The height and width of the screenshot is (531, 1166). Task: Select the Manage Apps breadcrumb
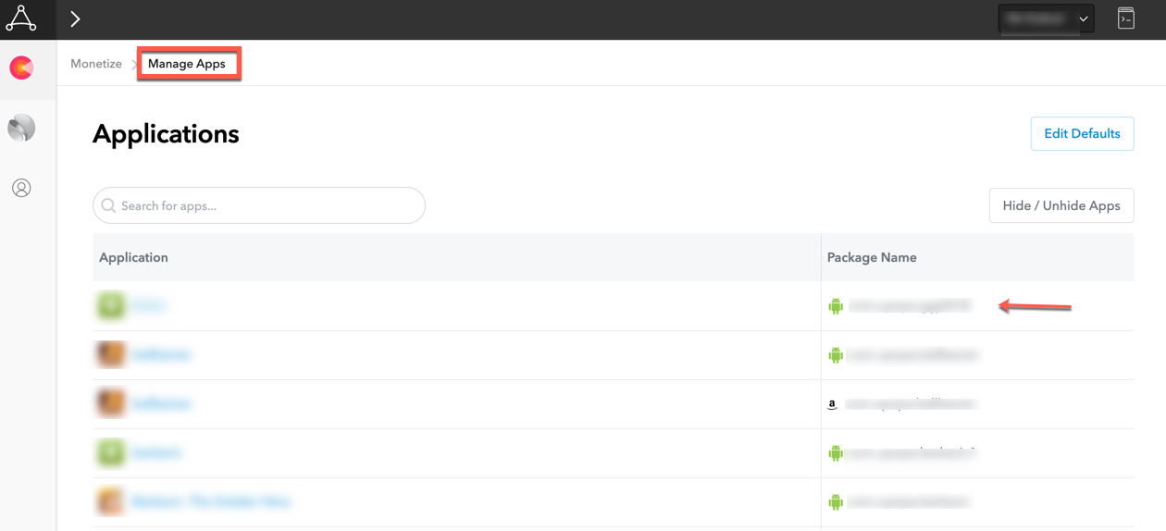point(187,64)
